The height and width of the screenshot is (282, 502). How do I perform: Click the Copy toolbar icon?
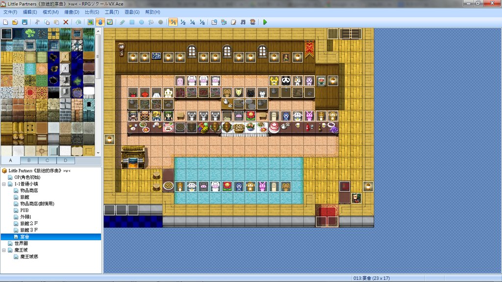coord(47,22)
